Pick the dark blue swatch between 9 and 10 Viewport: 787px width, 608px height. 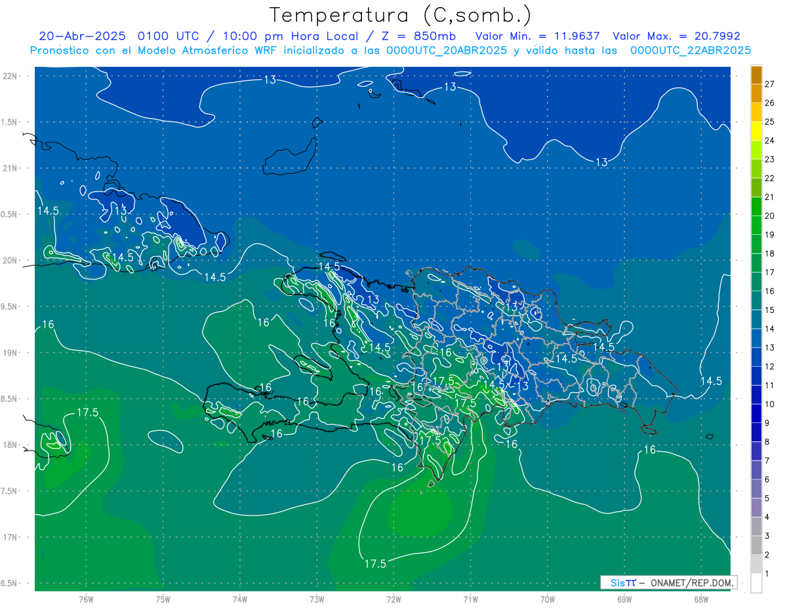(756, 414)
